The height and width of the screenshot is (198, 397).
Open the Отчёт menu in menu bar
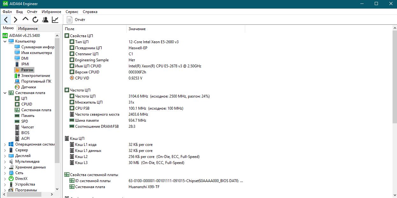pos(32,12)
